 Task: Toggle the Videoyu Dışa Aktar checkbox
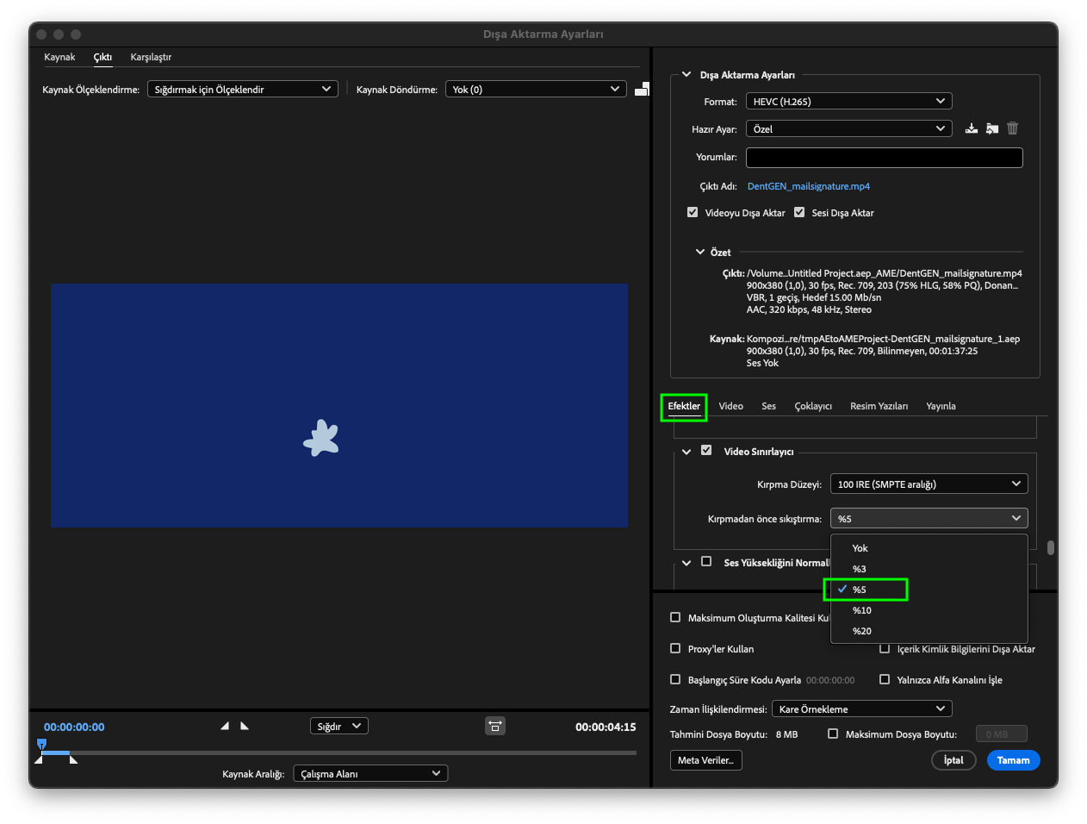pyautogui.click(x=693, y=212)
